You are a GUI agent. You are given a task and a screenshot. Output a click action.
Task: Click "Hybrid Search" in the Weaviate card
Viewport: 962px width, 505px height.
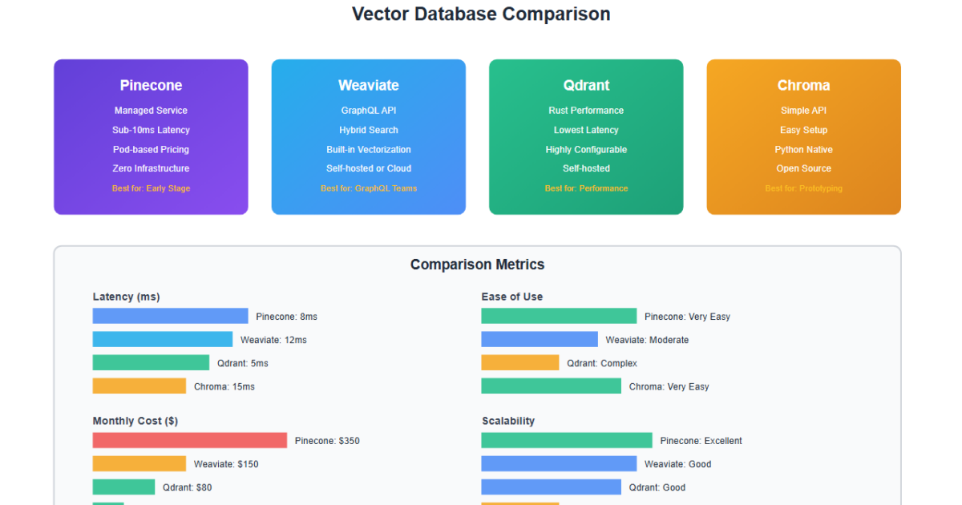point(368,130)
